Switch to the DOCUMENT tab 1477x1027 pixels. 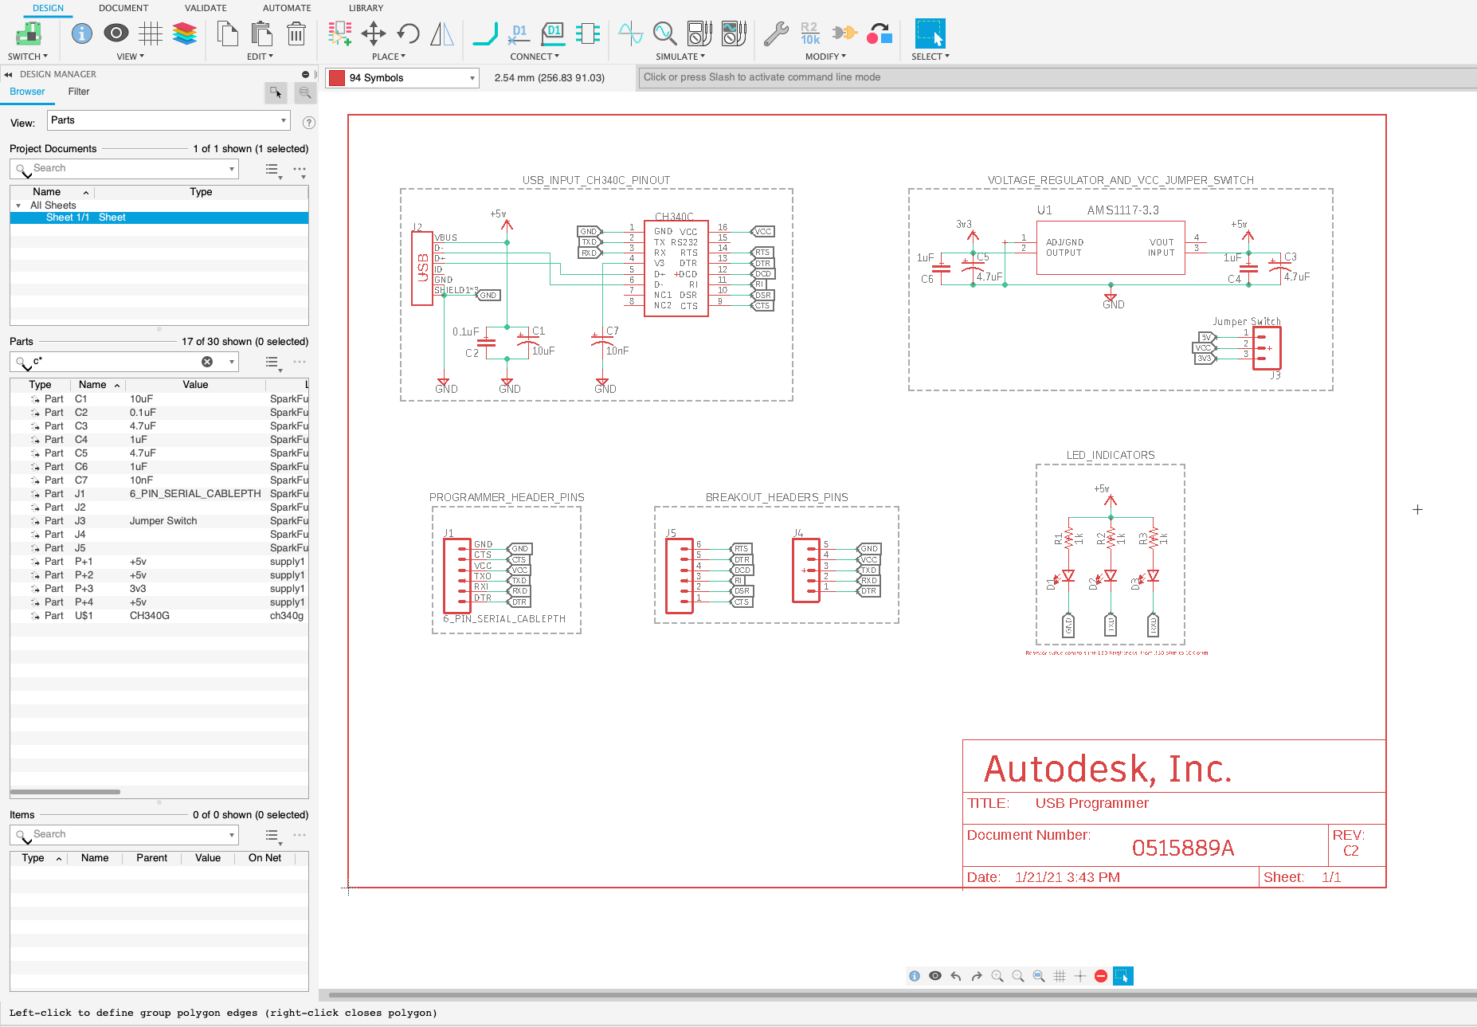coord(123,8)
